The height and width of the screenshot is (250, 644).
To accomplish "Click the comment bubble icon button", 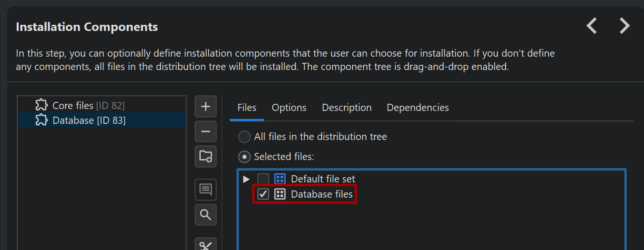I will point(205,190).
